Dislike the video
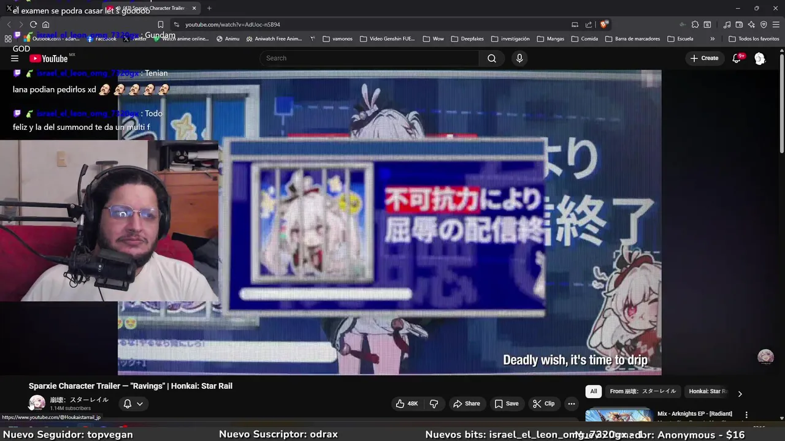 tap(434, 404)
